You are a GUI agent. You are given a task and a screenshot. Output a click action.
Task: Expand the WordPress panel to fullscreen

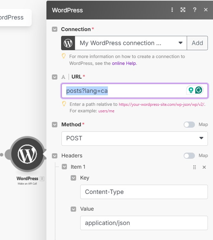point(183,10)
